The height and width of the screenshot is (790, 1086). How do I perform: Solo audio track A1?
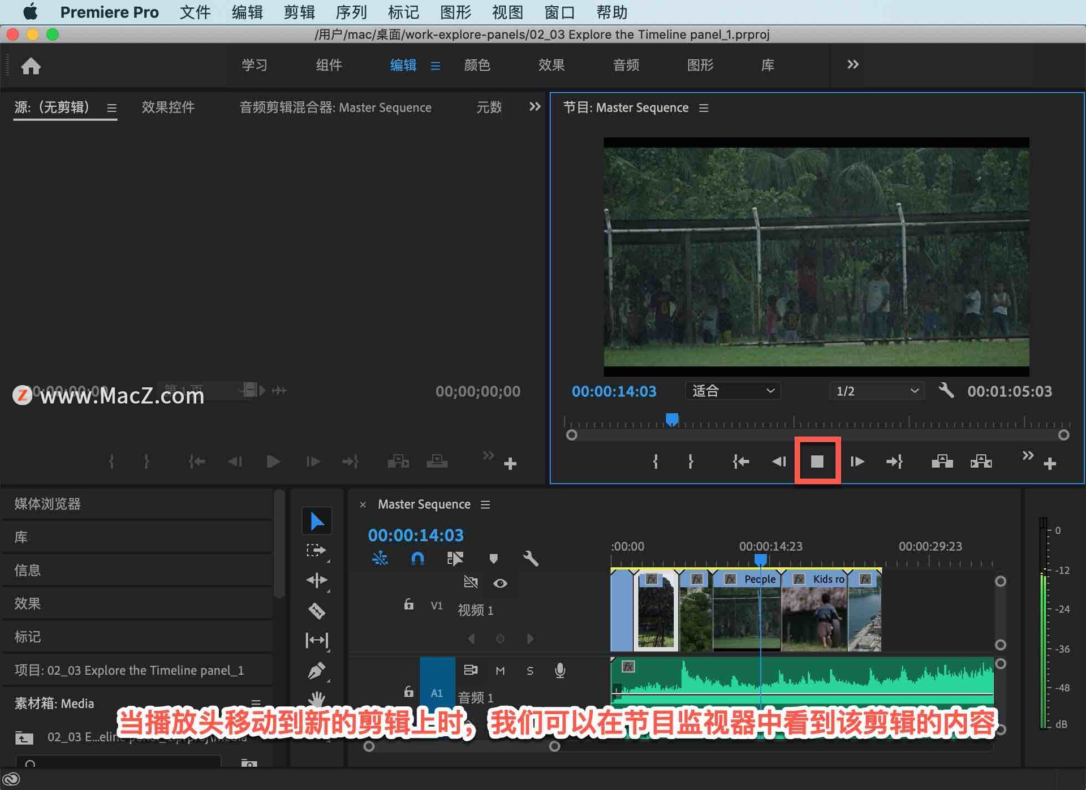(x=530, y=670)
